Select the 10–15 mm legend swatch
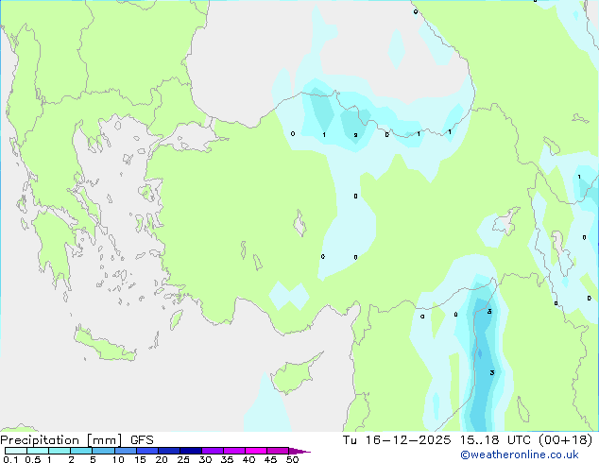The height and width of the screenshot is (463, 599). [x=125, y=451]
